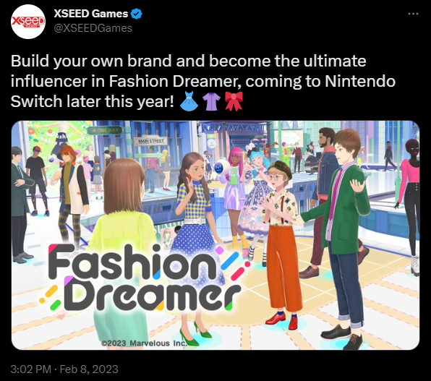
Task: Click the Fashion Dreamer logo in image
Action: (145, 277)
